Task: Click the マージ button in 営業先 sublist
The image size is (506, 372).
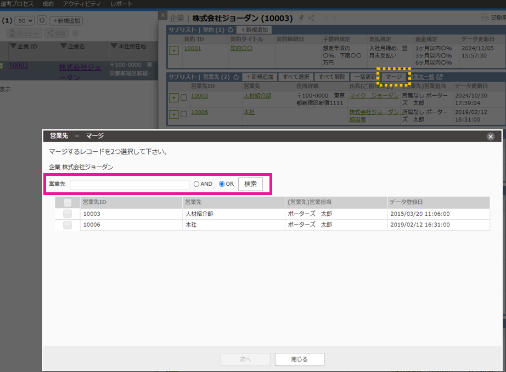Action: pos(393,77)
